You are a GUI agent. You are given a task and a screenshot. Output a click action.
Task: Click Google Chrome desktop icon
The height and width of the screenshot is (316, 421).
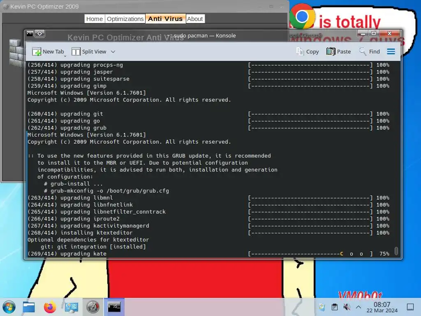(x=302, y=16)
